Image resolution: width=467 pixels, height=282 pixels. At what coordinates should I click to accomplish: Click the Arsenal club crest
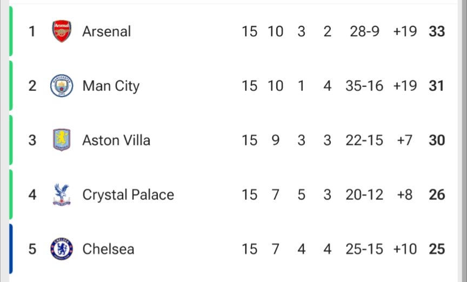[x=62, y=31]
